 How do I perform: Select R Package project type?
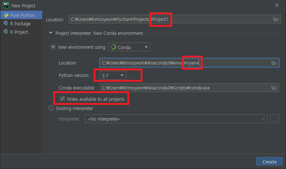click(21, 23)
